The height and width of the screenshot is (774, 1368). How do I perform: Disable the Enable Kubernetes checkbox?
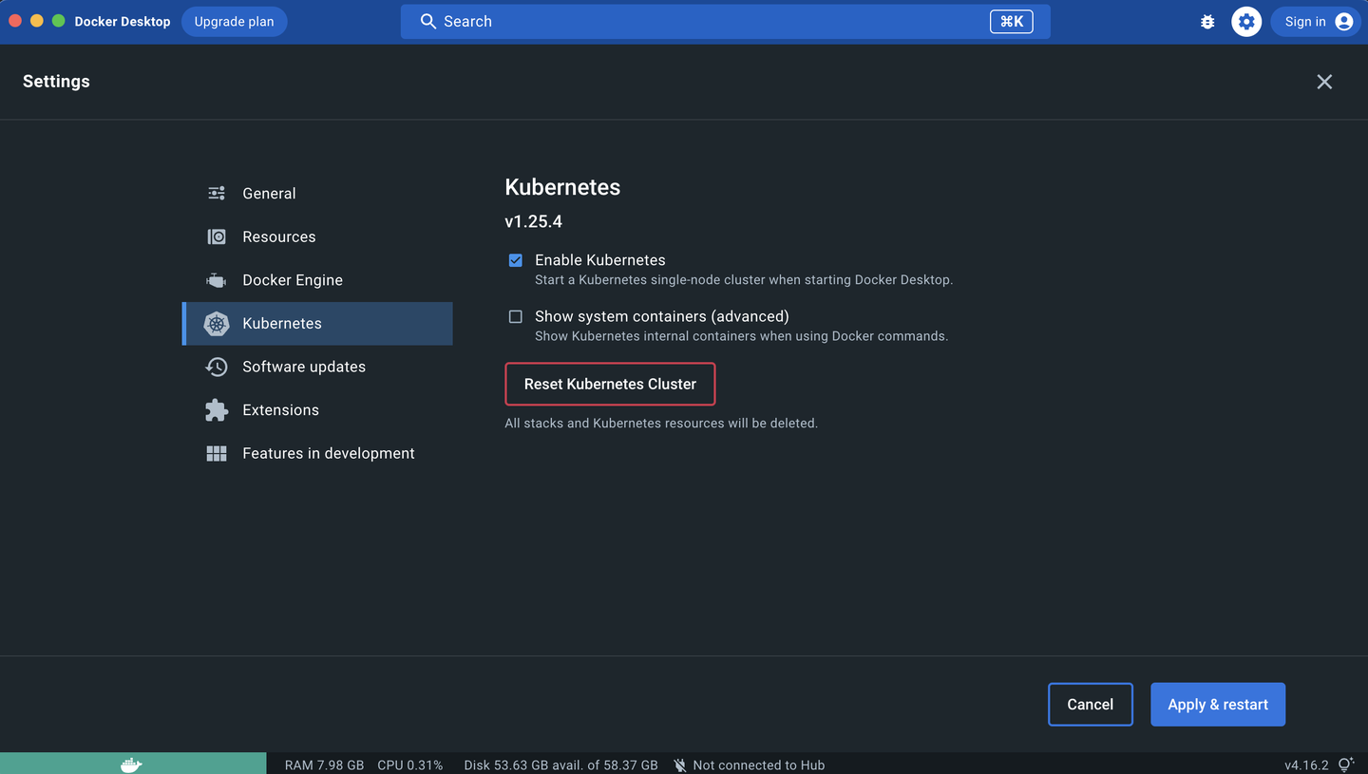click(x=515, y=259)
